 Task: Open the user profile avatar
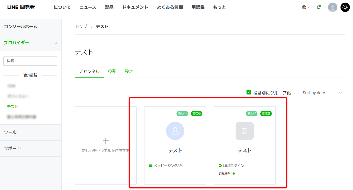point(333,7)
